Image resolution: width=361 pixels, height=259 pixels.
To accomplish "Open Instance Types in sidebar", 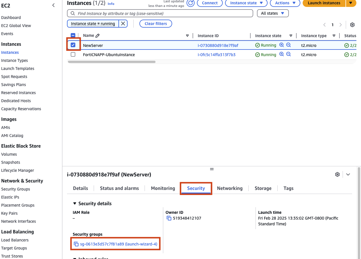I will pyautogui.click(x=14, y=60).
